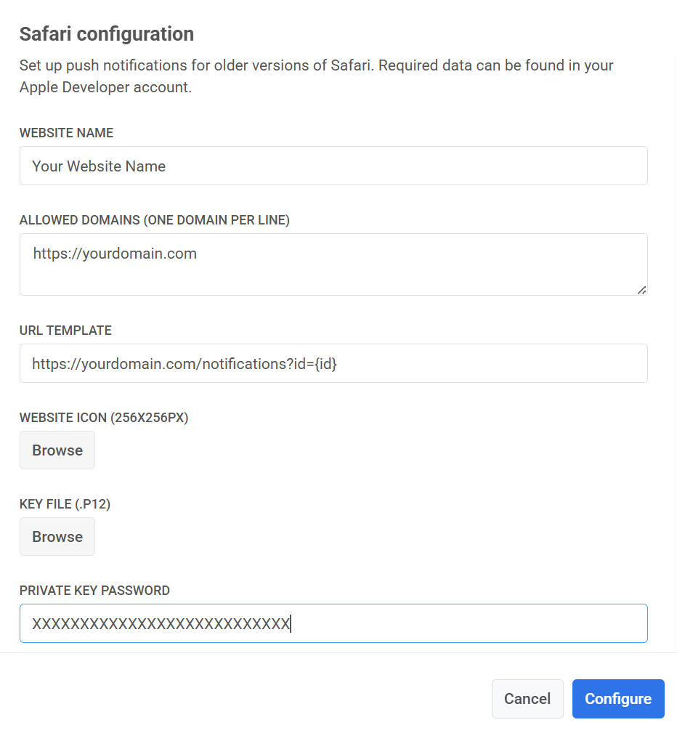This screenshot has width=677, height=741.
Task: Click the masked password text
Action: (160, 623)
